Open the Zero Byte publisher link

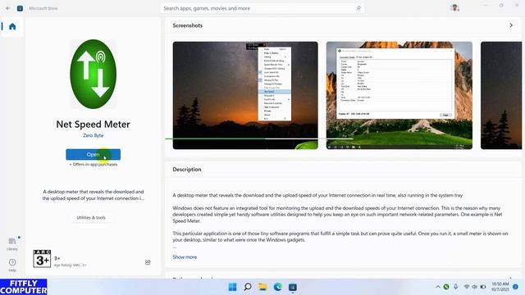[93, 135]
